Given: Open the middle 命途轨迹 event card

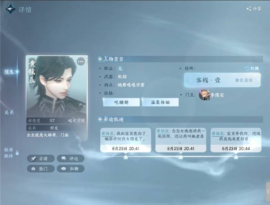Looking at the screenshot, I should (180, 140).
